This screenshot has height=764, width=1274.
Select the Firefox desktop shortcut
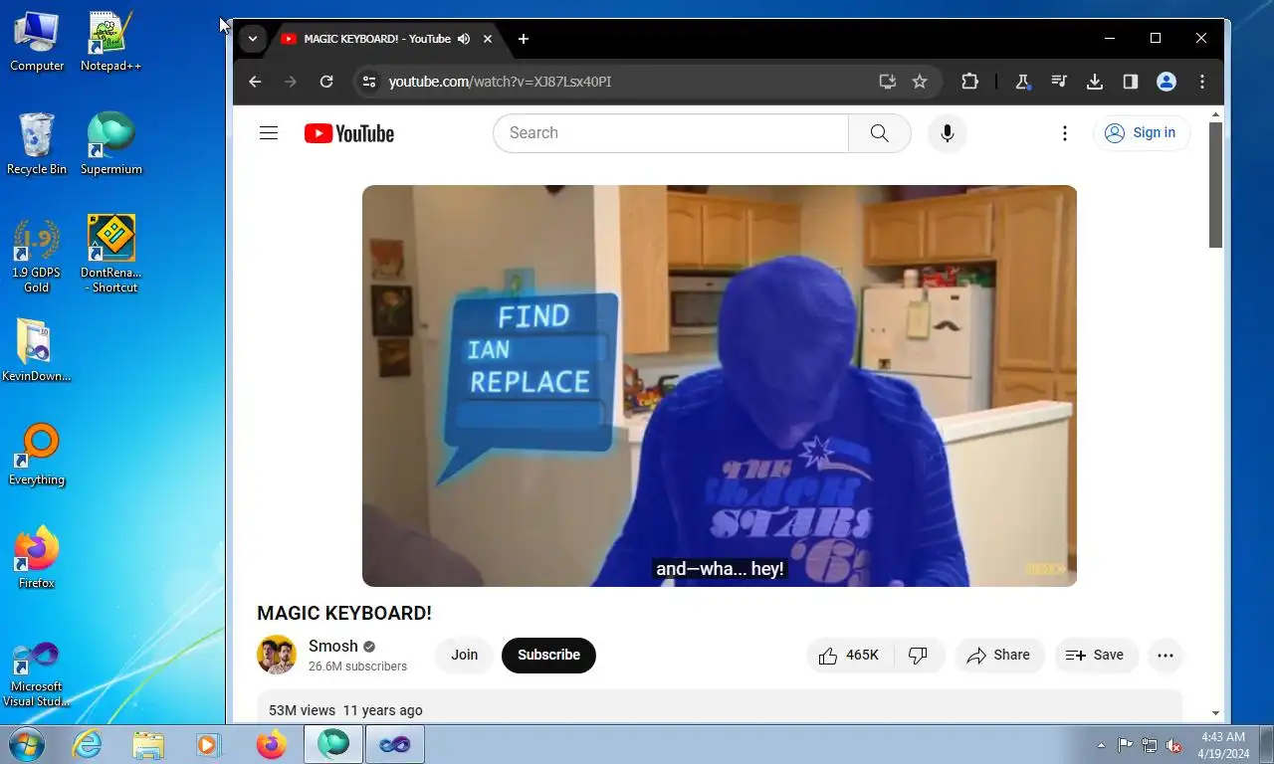[x=37, y=558]
